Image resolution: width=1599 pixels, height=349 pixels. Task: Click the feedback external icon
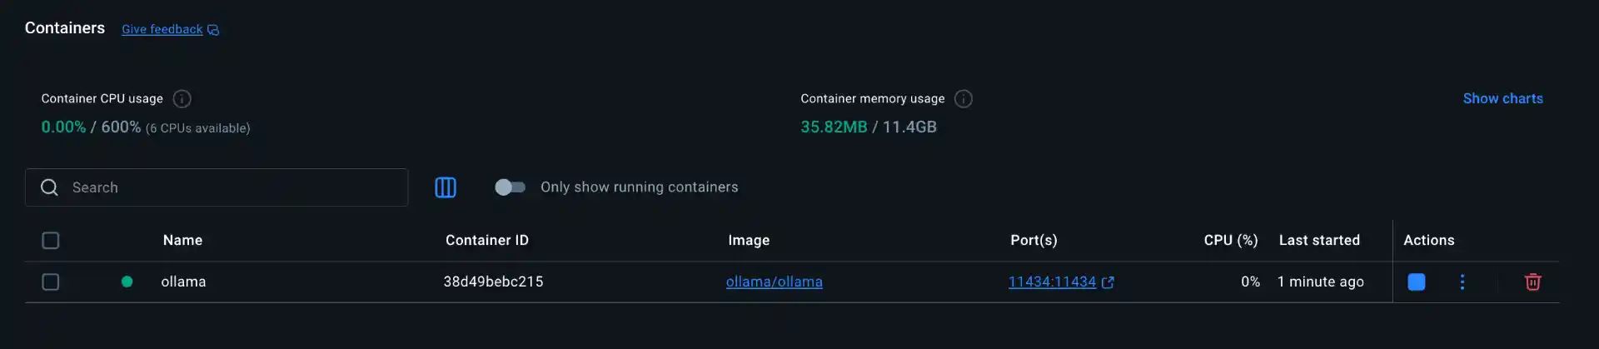(214, 30)
